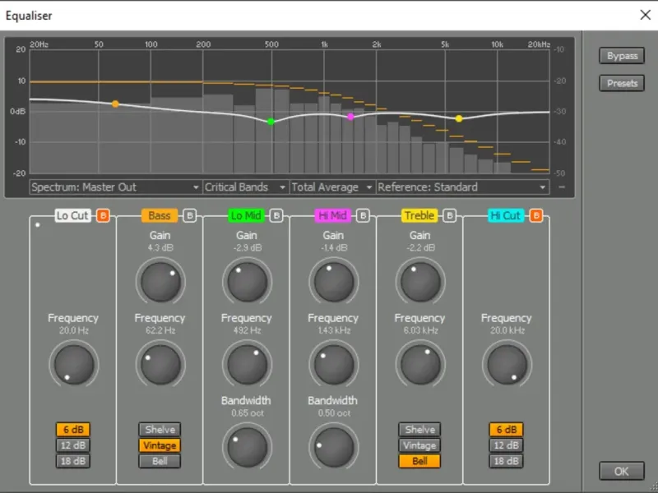Click the yellow Treble node on EQ curve

459,119
